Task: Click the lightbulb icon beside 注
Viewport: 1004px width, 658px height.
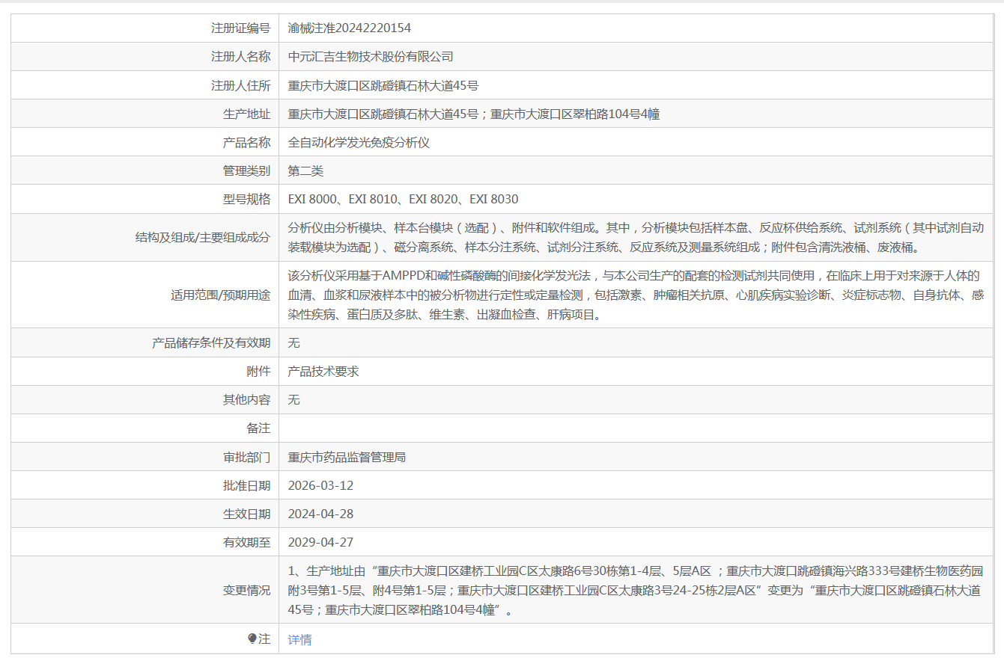Action: [x=252, y=639]
